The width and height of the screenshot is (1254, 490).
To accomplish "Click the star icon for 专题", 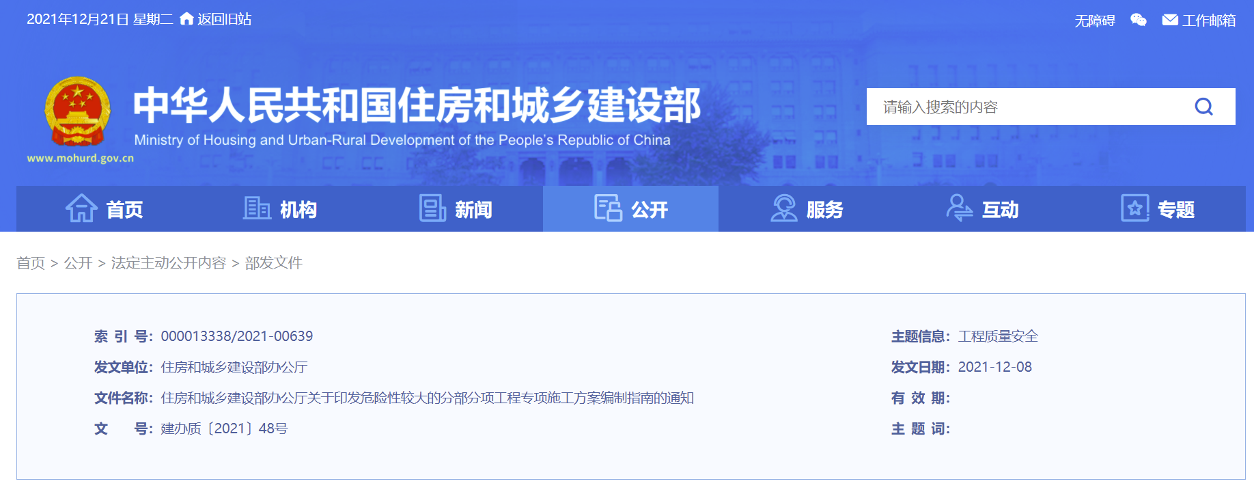I will click(1135, 208).
